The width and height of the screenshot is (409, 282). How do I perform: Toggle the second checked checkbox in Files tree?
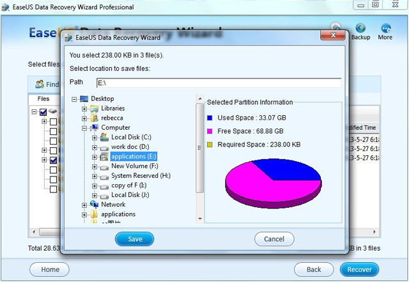[53, 160]
